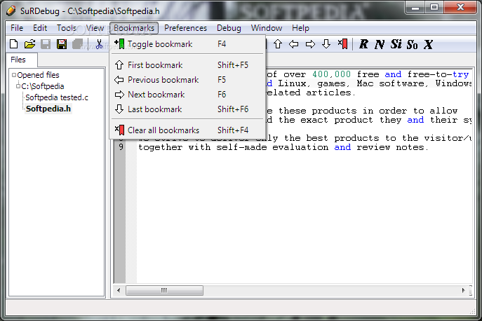Screen dimensions: 482x321
Task: Close the open Bookmarks menu
Action: tap(134, 28)
